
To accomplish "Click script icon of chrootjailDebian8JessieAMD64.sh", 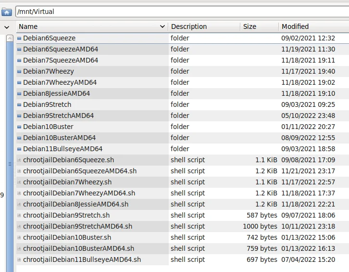I will click(x=19, y=204).
